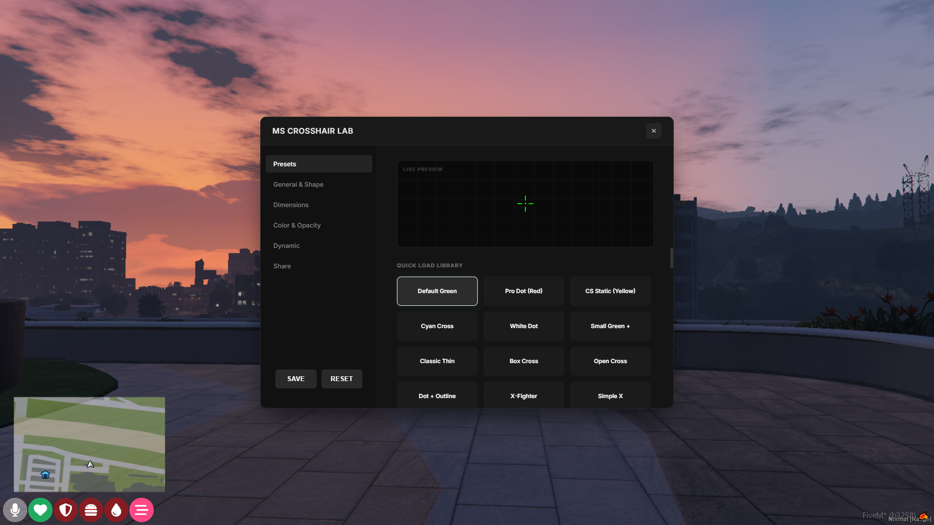
Task: Switch to the General & Shape section
Action: [x=298, y=184]
